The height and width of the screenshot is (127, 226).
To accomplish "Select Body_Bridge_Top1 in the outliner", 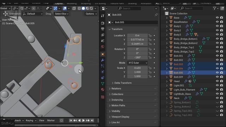I will 184,47.
